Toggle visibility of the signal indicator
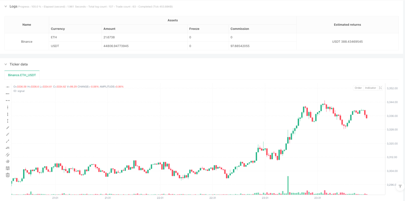405x201 pixels. 15,91
